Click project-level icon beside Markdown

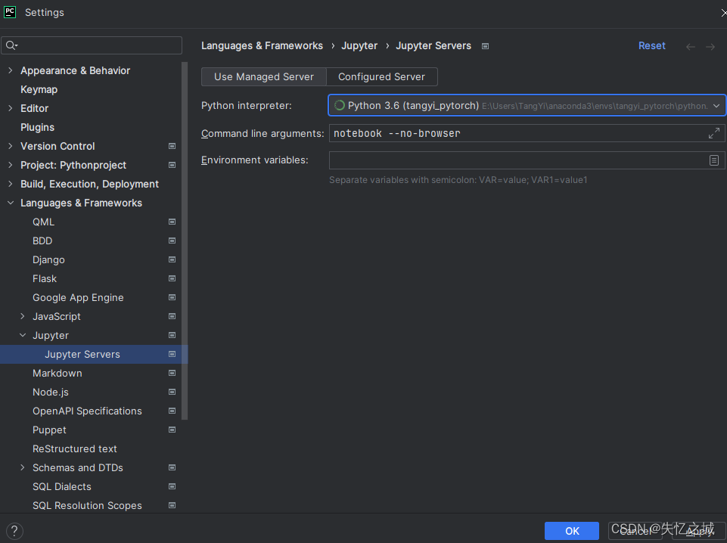(172, 373)
